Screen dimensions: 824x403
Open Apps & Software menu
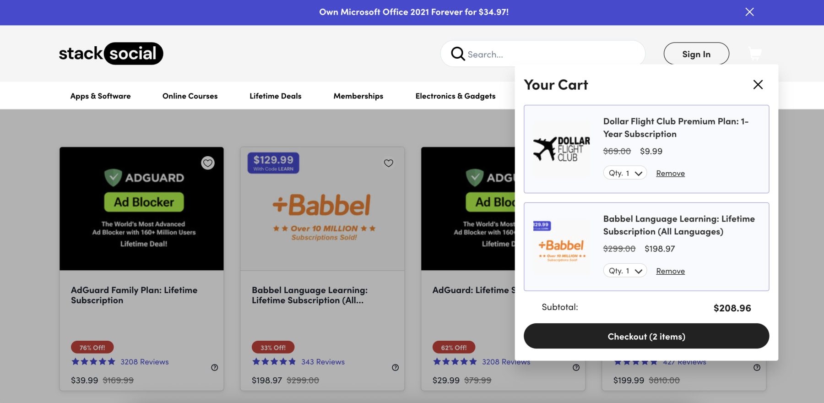click(x=100, y=96)
